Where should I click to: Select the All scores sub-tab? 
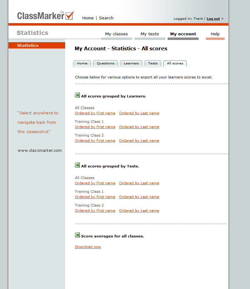(175, 63)
